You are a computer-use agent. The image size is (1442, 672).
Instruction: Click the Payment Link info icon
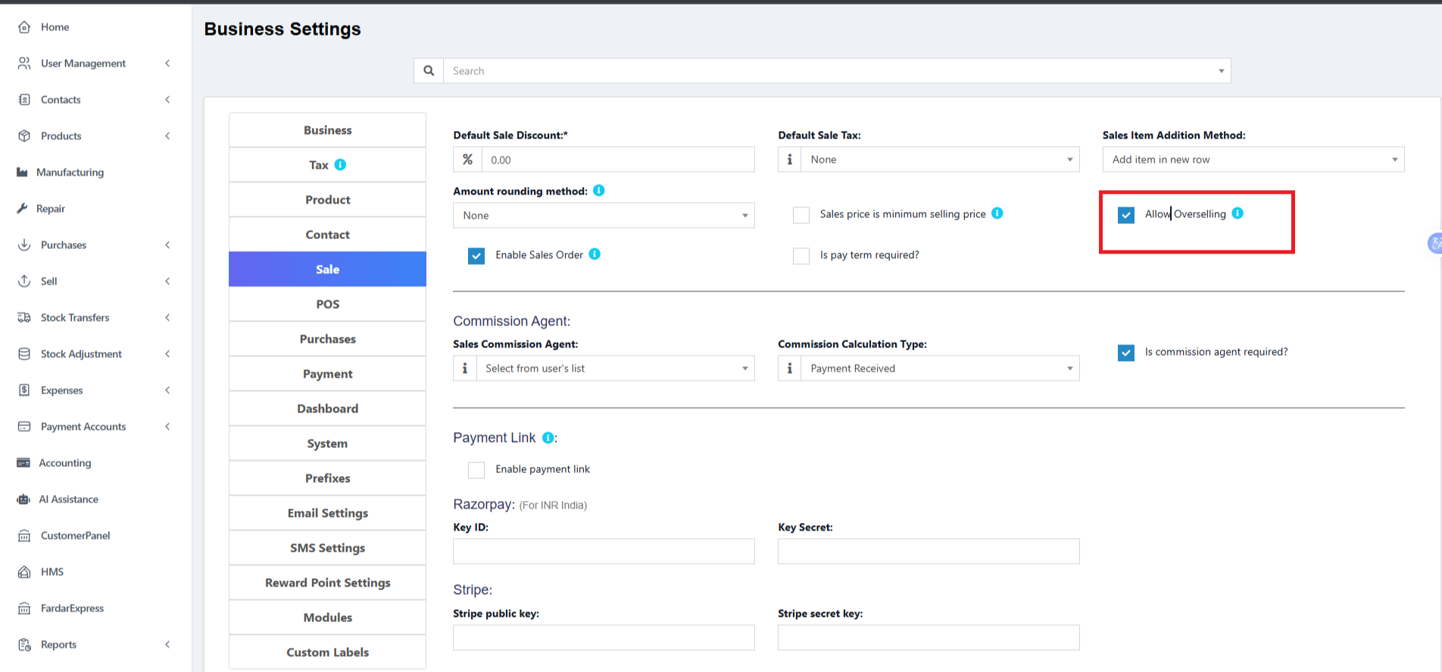(548, 437)
